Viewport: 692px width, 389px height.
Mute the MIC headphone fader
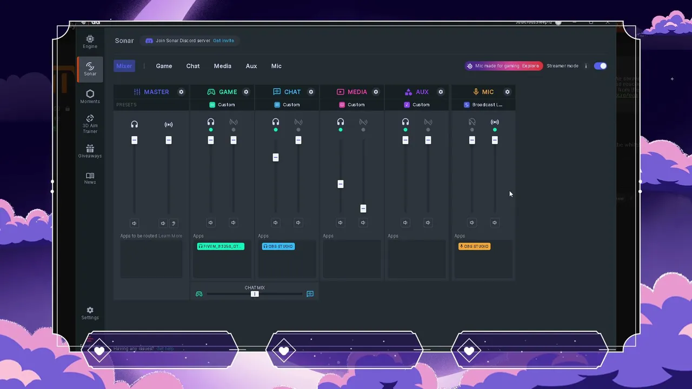coord(472,223)
